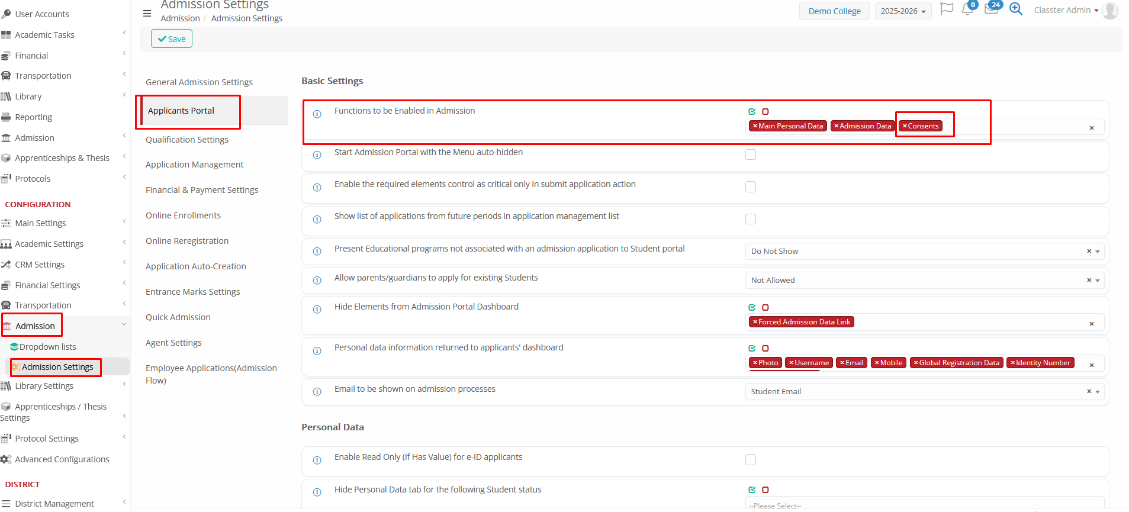The image size is (1129, 512).
Task: Open the messages envelope icon
Action: tap(991, 9)
